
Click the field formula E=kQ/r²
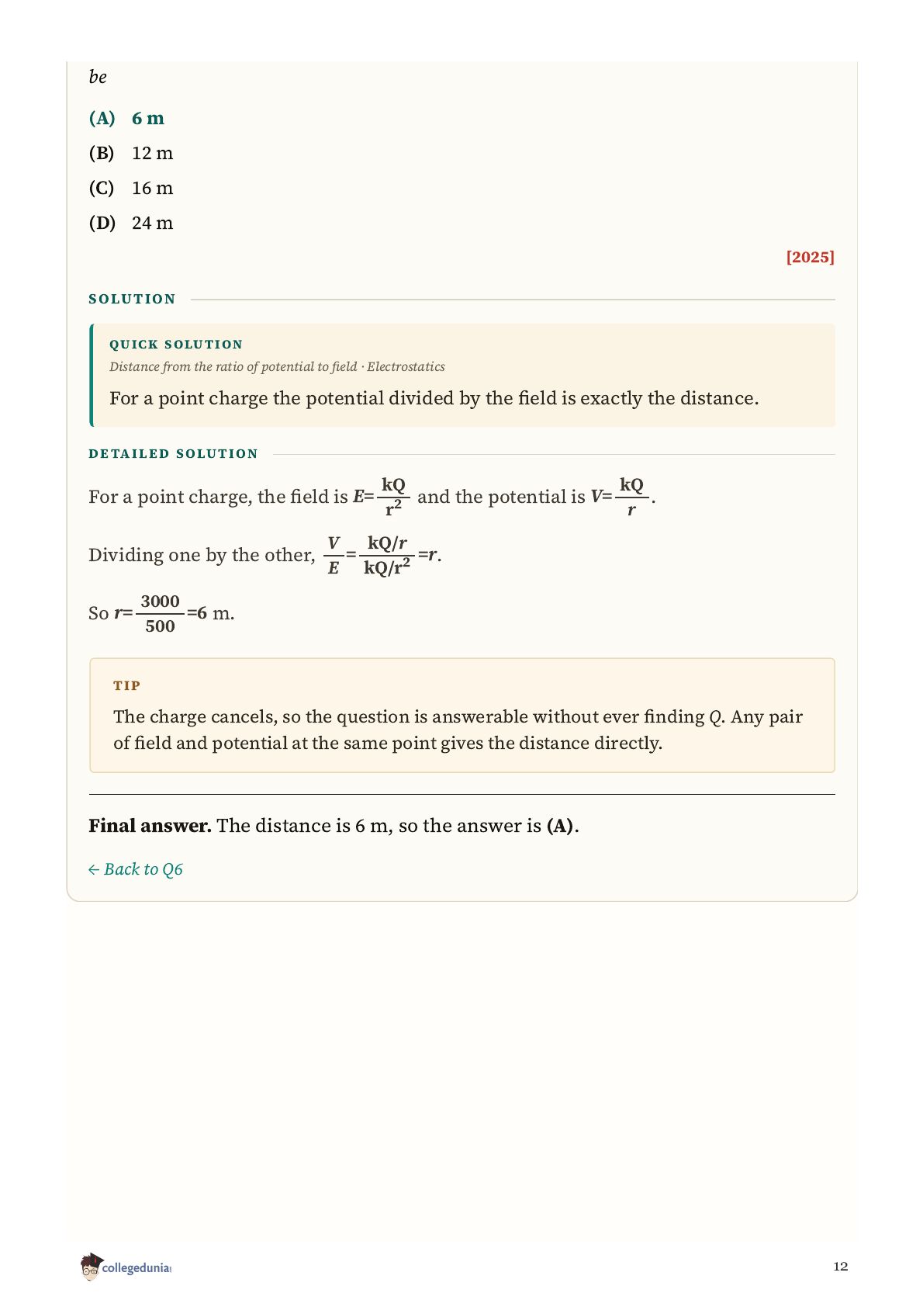pyautogui.click(x=381, y=497)
